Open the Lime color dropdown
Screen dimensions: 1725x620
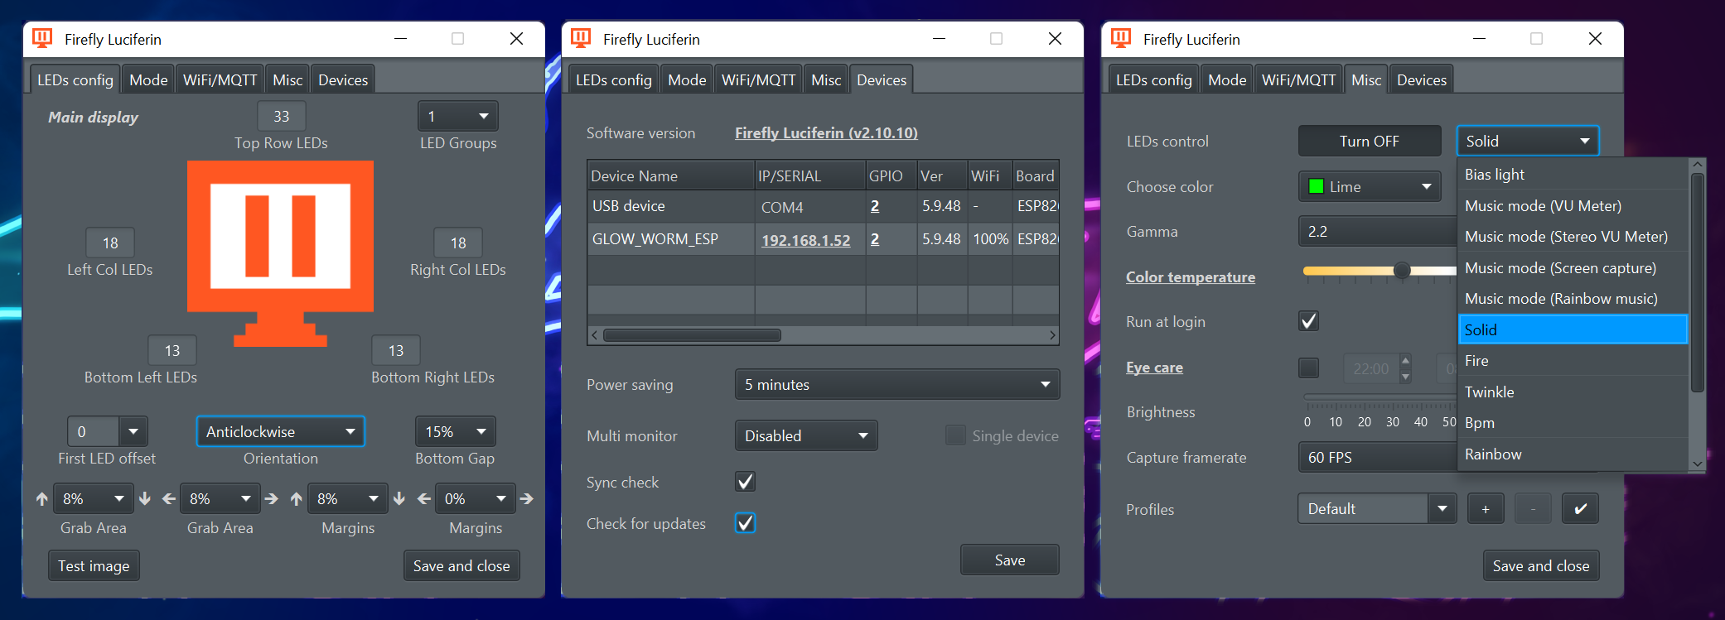[1370, 186]
